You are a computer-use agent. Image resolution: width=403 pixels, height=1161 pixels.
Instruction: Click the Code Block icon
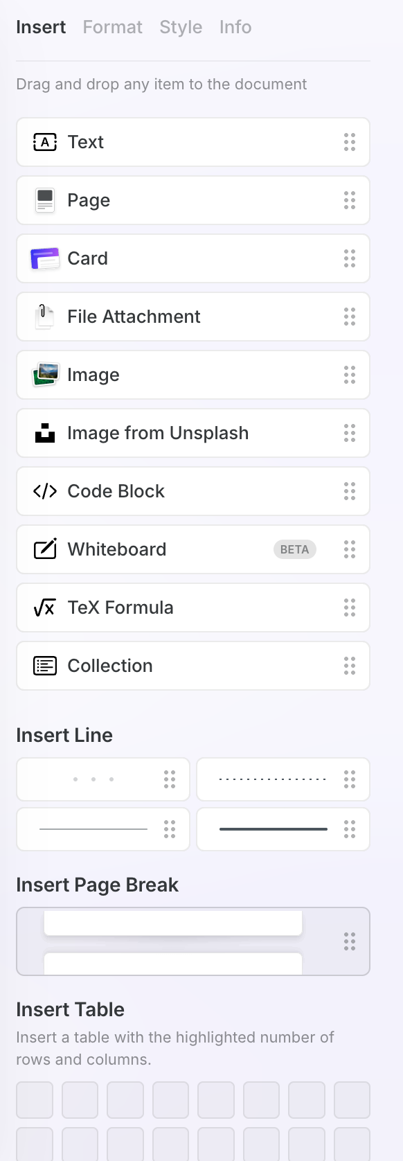coord(44,491)
